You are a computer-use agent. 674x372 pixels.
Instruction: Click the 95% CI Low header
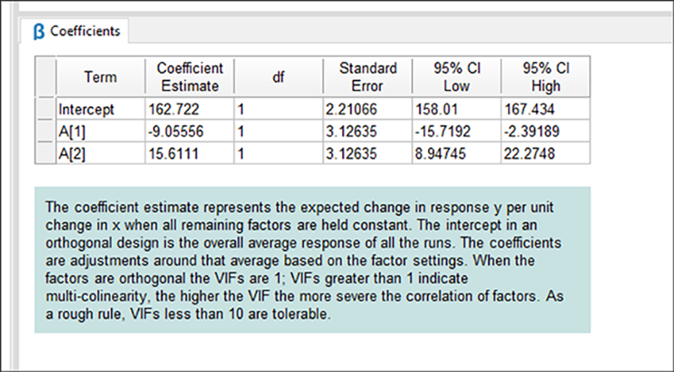(457, 77)
